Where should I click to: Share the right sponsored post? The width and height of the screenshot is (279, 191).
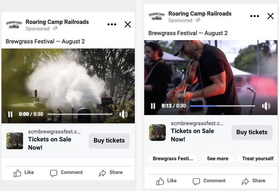(253, 181)
